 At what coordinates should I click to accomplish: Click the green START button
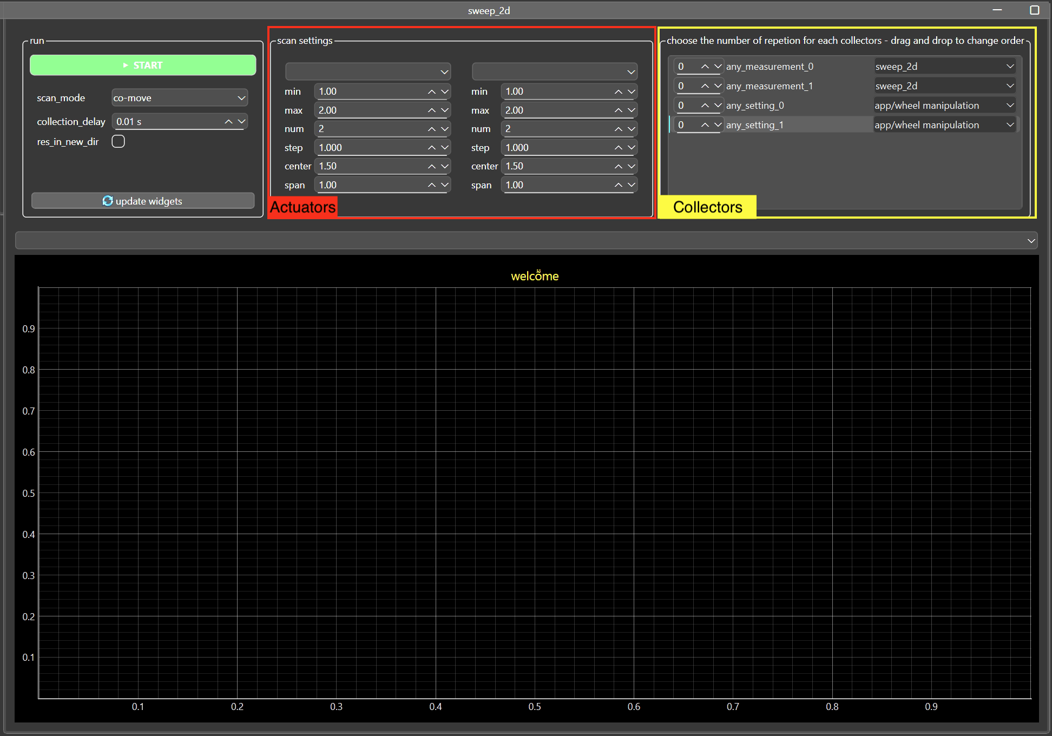point(143,65)
